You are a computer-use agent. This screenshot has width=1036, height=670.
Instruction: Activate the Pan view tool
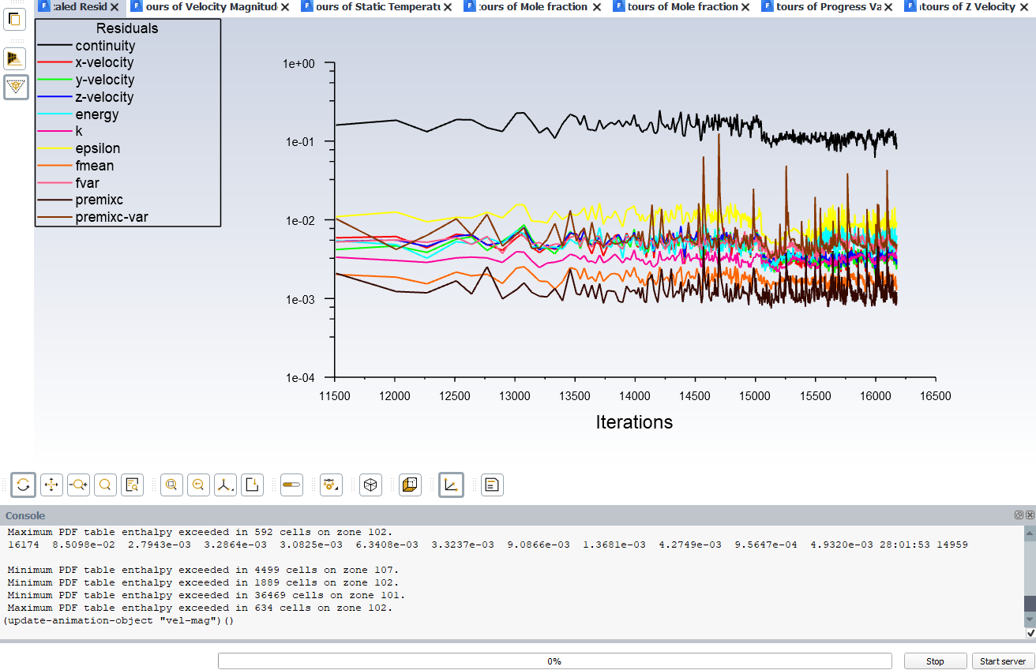pyautogui.click(x=51, y=485)
